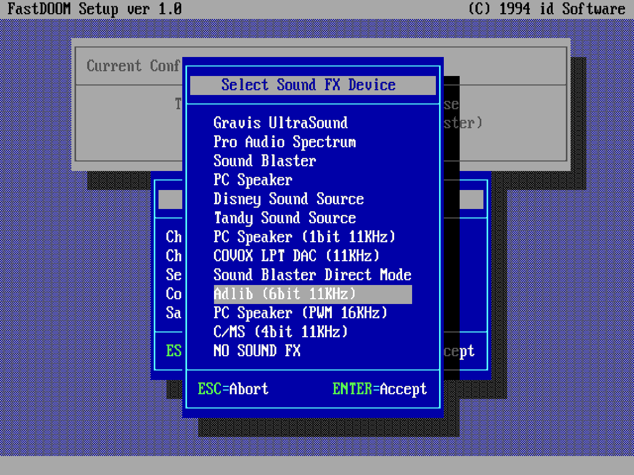This screenshot has width=634, height=475.
Task: Pick the plain Sound Blaster option
Action: click(x=265, y=161)
